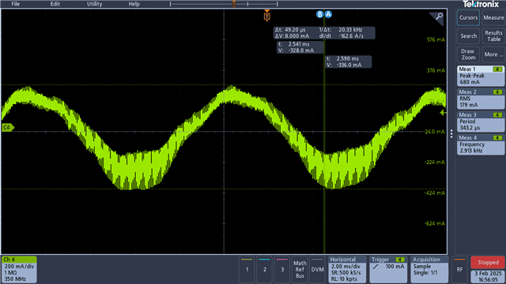This screenshot has height=284, width=506.
Task: Expand the Horizontal settings badge
Action: click(347, 269)
